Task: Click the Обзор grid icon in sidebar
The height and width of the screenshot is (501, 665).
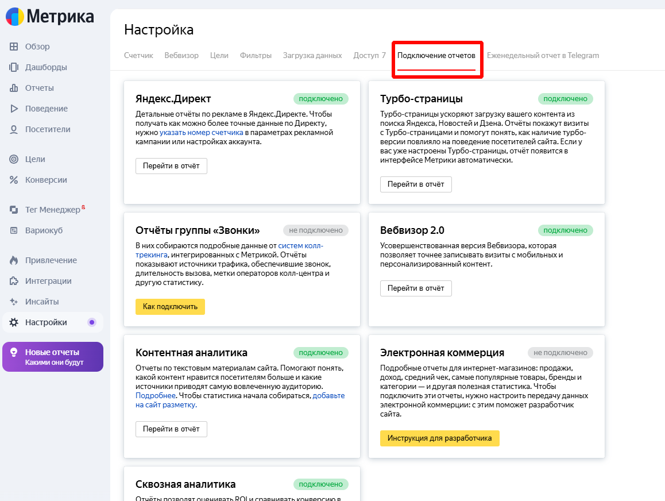Action: pyautogui.click(x=14, y=47)
